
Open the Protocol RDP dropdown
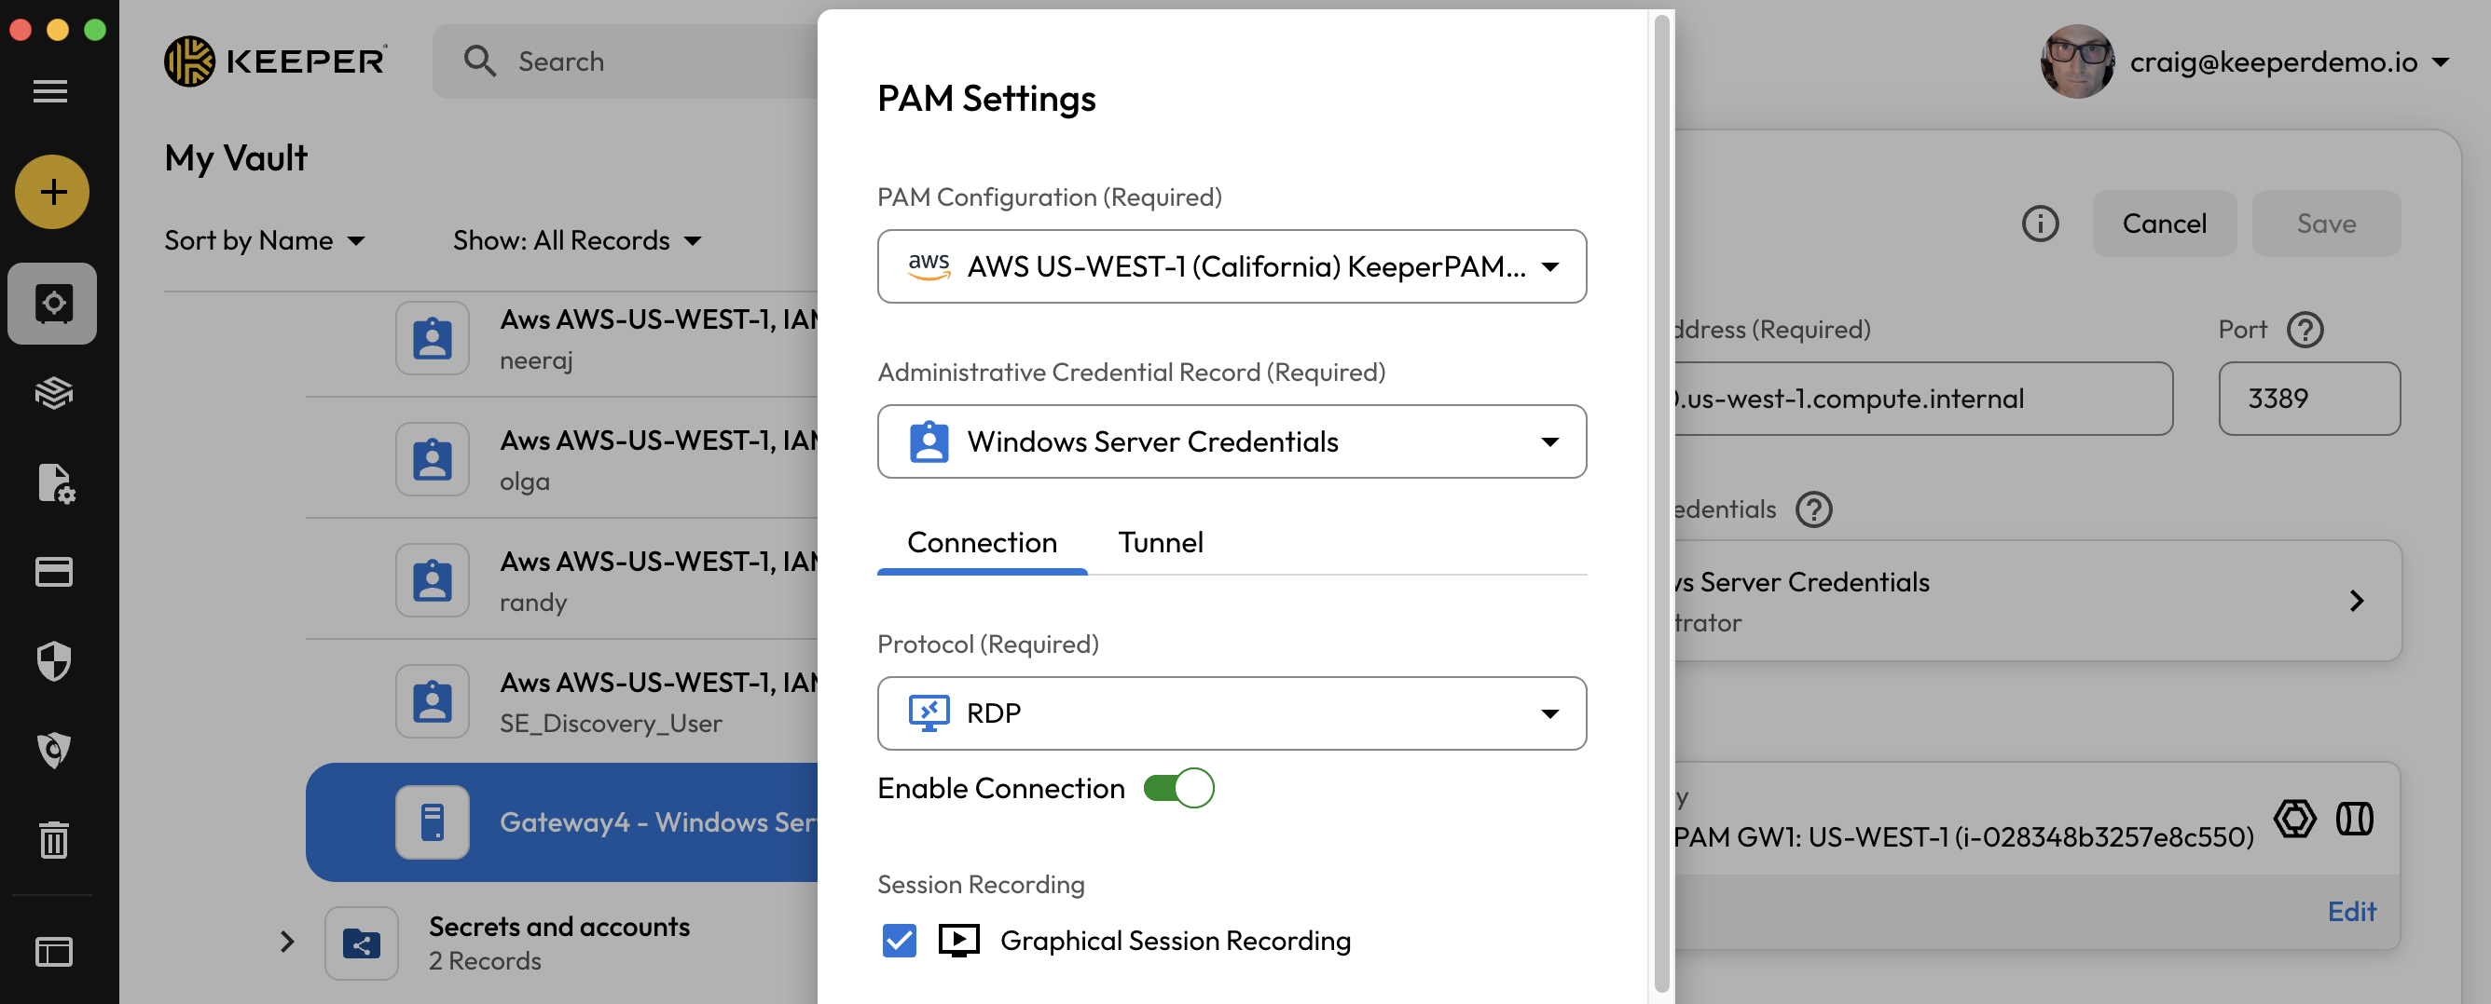pos(1231,713)
